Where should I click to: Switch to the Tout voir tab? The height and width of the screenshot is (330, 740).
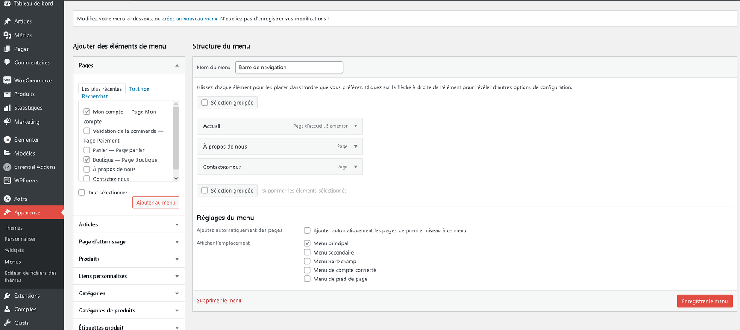pos(140,89)
